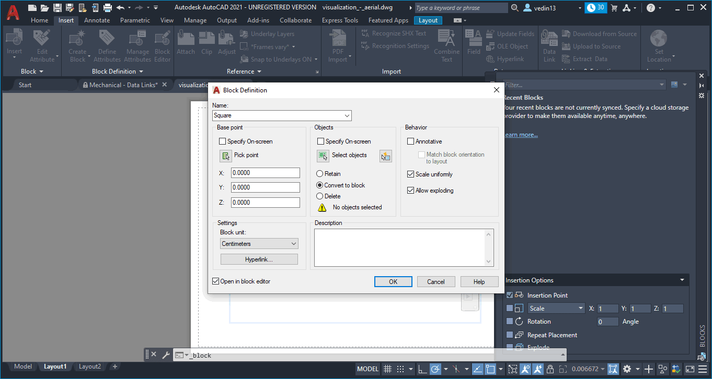Switch to the Layout2 tab

point(90,366)
